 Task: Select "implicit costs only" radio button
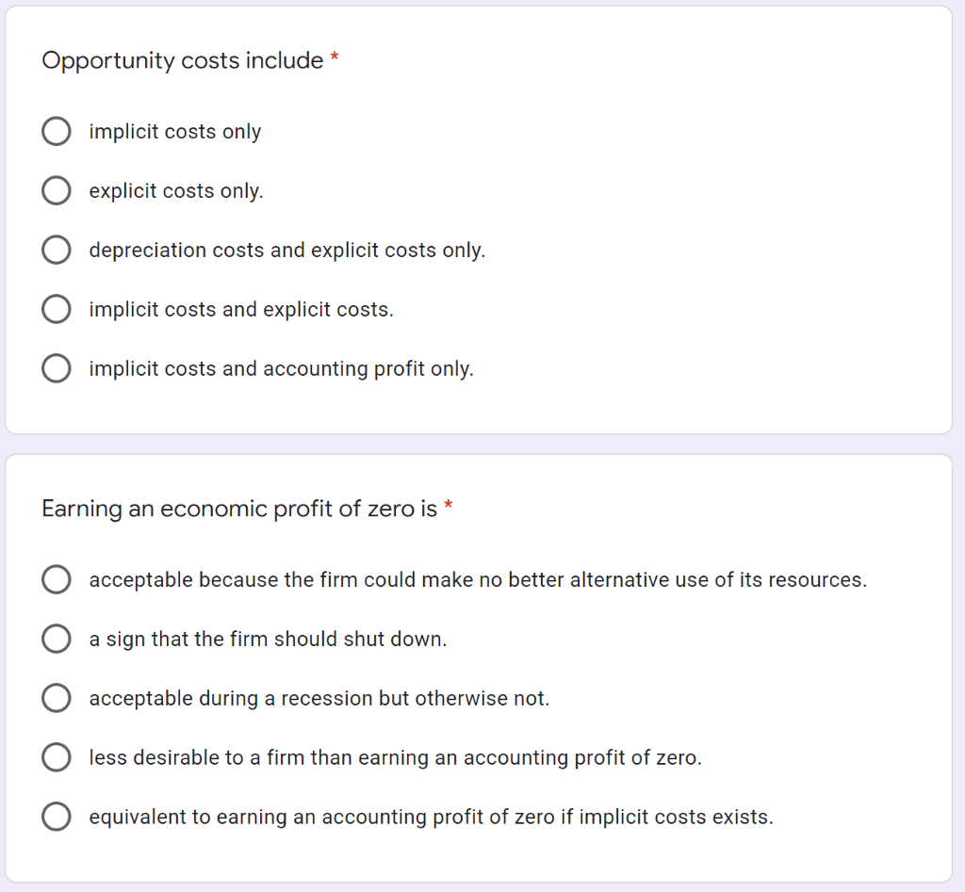pyautogui.click(x=56, y=131)
